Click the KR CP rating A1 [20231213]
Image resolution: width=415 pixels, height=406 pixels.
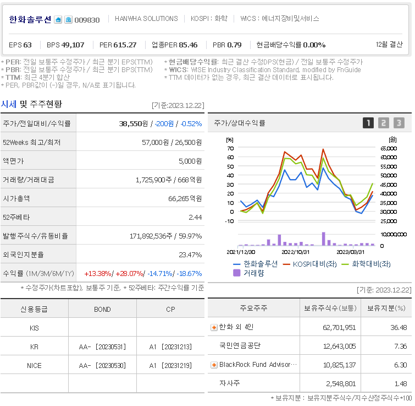pos(170,347)
